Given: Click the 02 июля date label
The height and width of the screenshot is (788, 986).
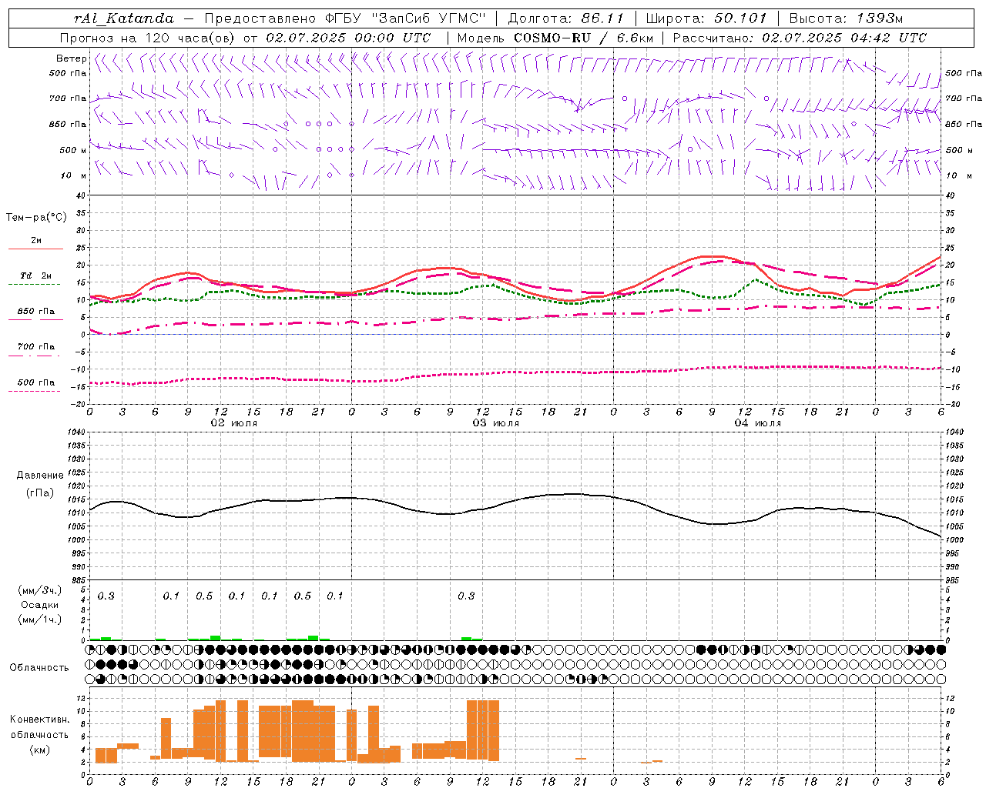Looking at the screenshot, I should 234,423.
